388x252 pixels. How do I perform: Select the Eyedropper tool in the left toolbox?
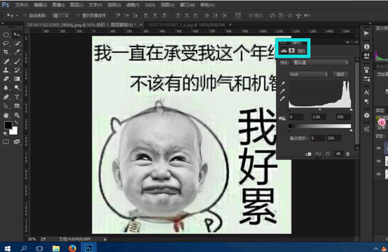(17, 52)
